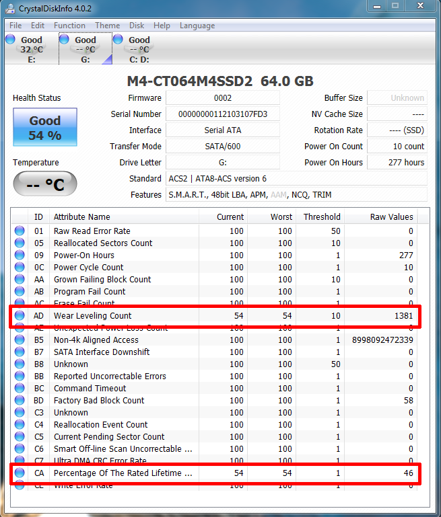Click status orb for Reallocated Sectors Count
This screenshot has width=441, height=517.
[x=20, y=243]
